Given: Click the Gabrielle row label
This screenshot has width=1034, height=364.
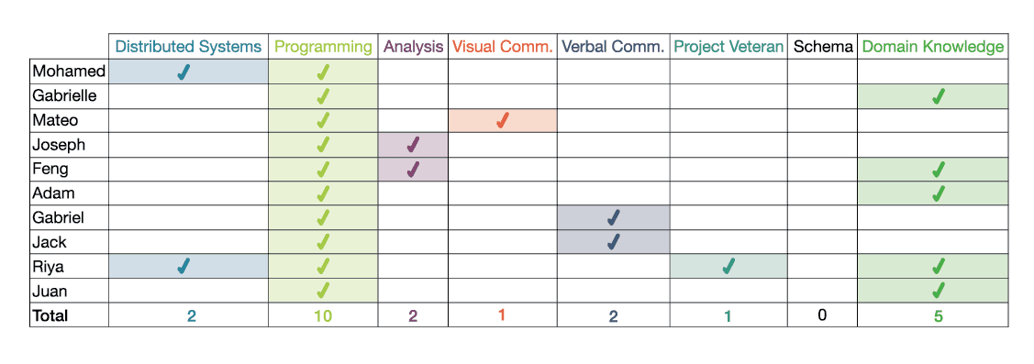Looking at the screenshot, I should click(x=64, y=96).
